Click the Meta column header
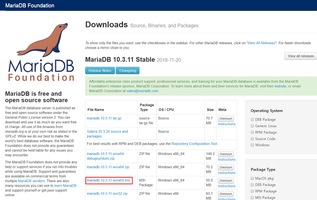317x200 pixels. tap(222, 110)
